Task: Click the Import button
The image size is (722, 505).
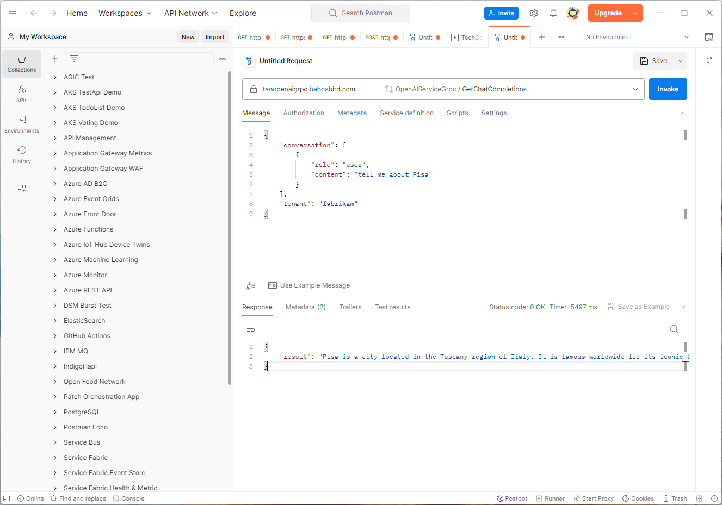Action: coord(215,37)
